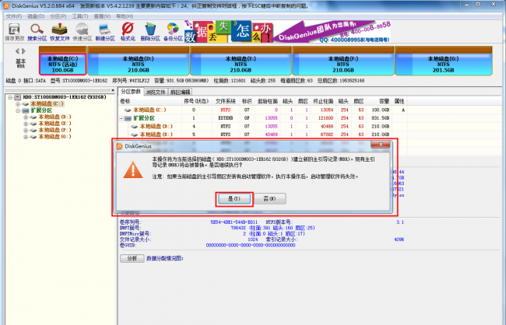Go to the previous disk with the left arrow
Viewport: 506px width, 325px height.
click(17, 51)
